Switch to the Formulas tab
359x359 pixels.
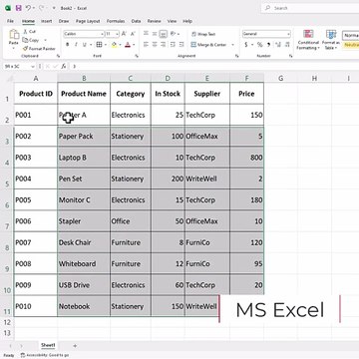click(116, 21)
